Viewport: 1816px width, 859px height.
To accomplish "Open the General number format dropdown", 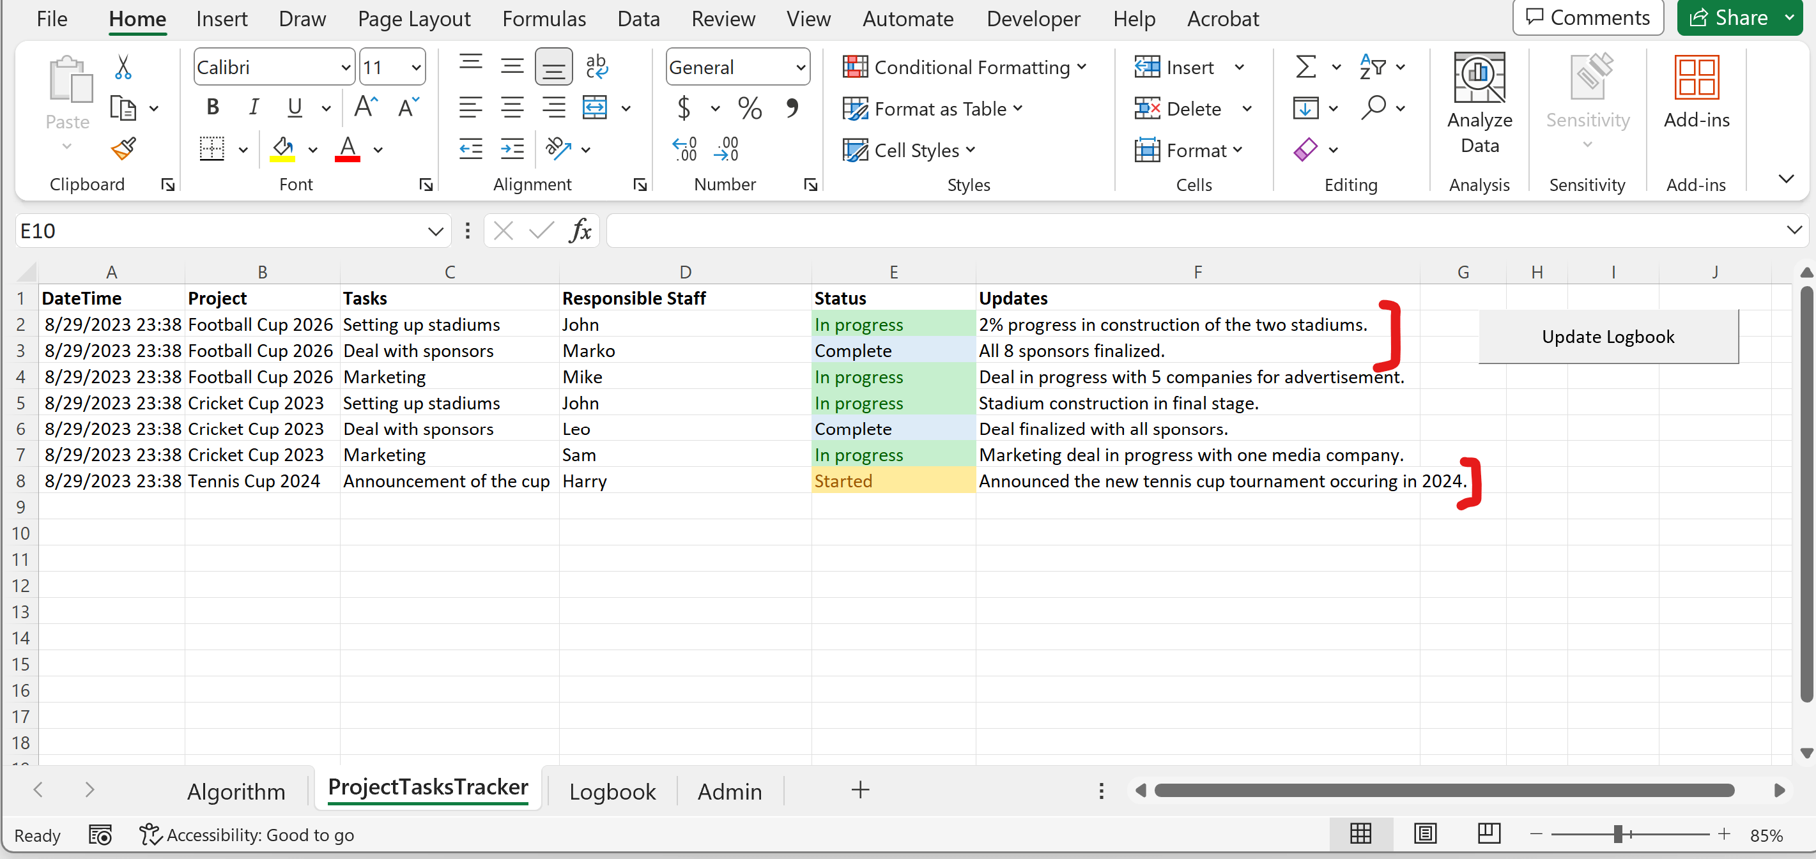I will coord(800,68).
